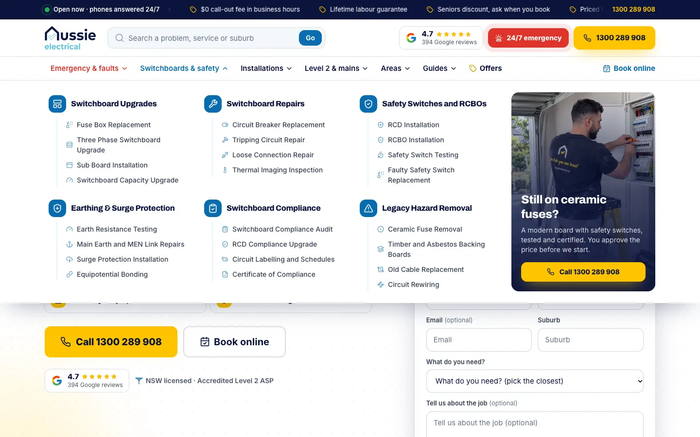Click the layers icon by Timber and Asbestos Backing Boards
700x437 pixels.
pyautogui.click(x=381, y=249)
